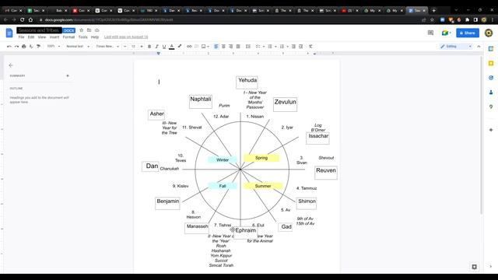Viewport: 498px width, 280px height.
Task: Activate the paint format tool
Action: 38,47
